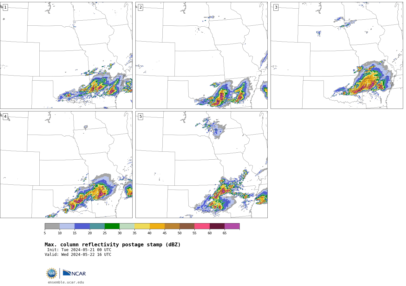Click the colorbar tick label '20'
The image size is (406, 286).
[x=90, y=233]
